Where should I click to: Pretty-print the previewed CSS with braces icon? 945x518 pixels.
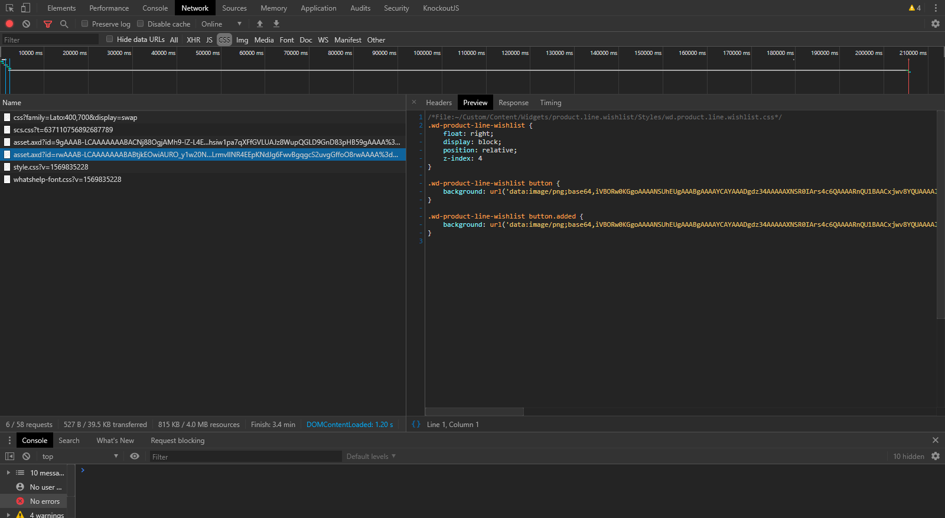(416, 425)
